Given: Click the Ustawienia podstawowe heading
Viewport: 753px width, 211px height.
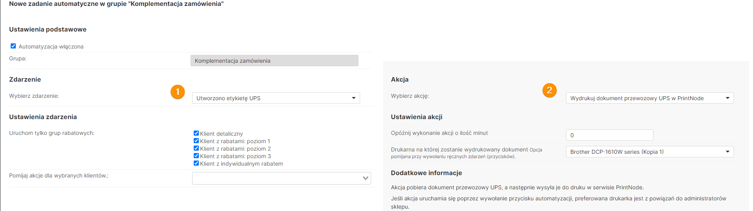Looking at the screenshot, I should [48, 30].
